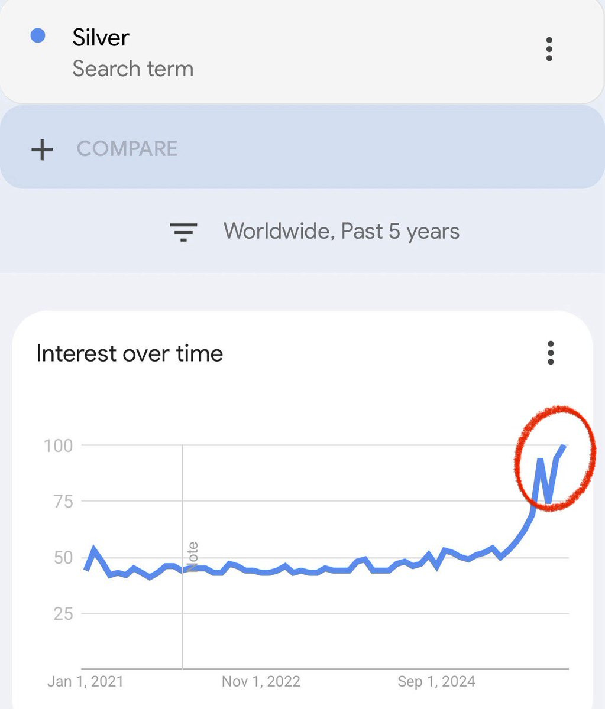Click the Search term subtitle
The height and width of the screenshot is (709, 605).
click(133, 69)
